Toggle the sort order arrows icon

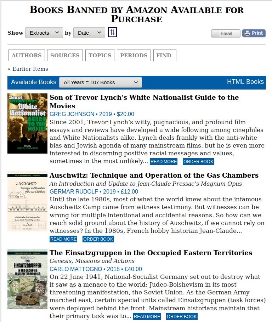click(113, 32)
